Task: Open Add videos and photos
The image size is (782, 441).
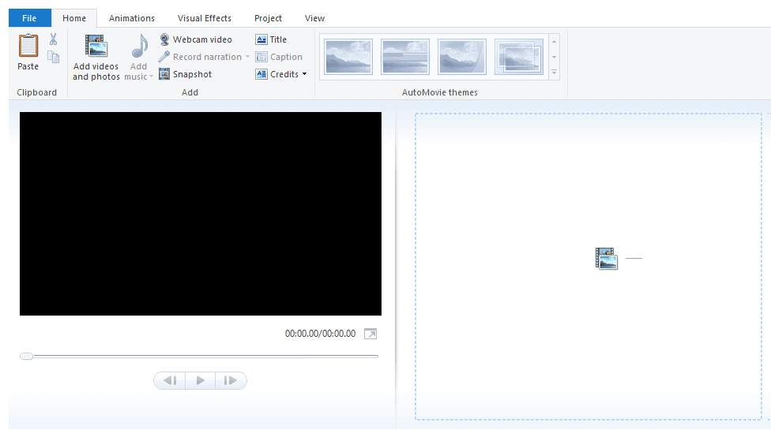Action: 96,58
